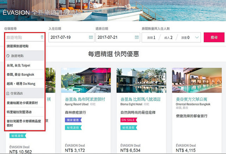Select 特里薩拉別墅酒店 hotel suggestion
This screenshot has width=226, height=154.
[25, 112]
